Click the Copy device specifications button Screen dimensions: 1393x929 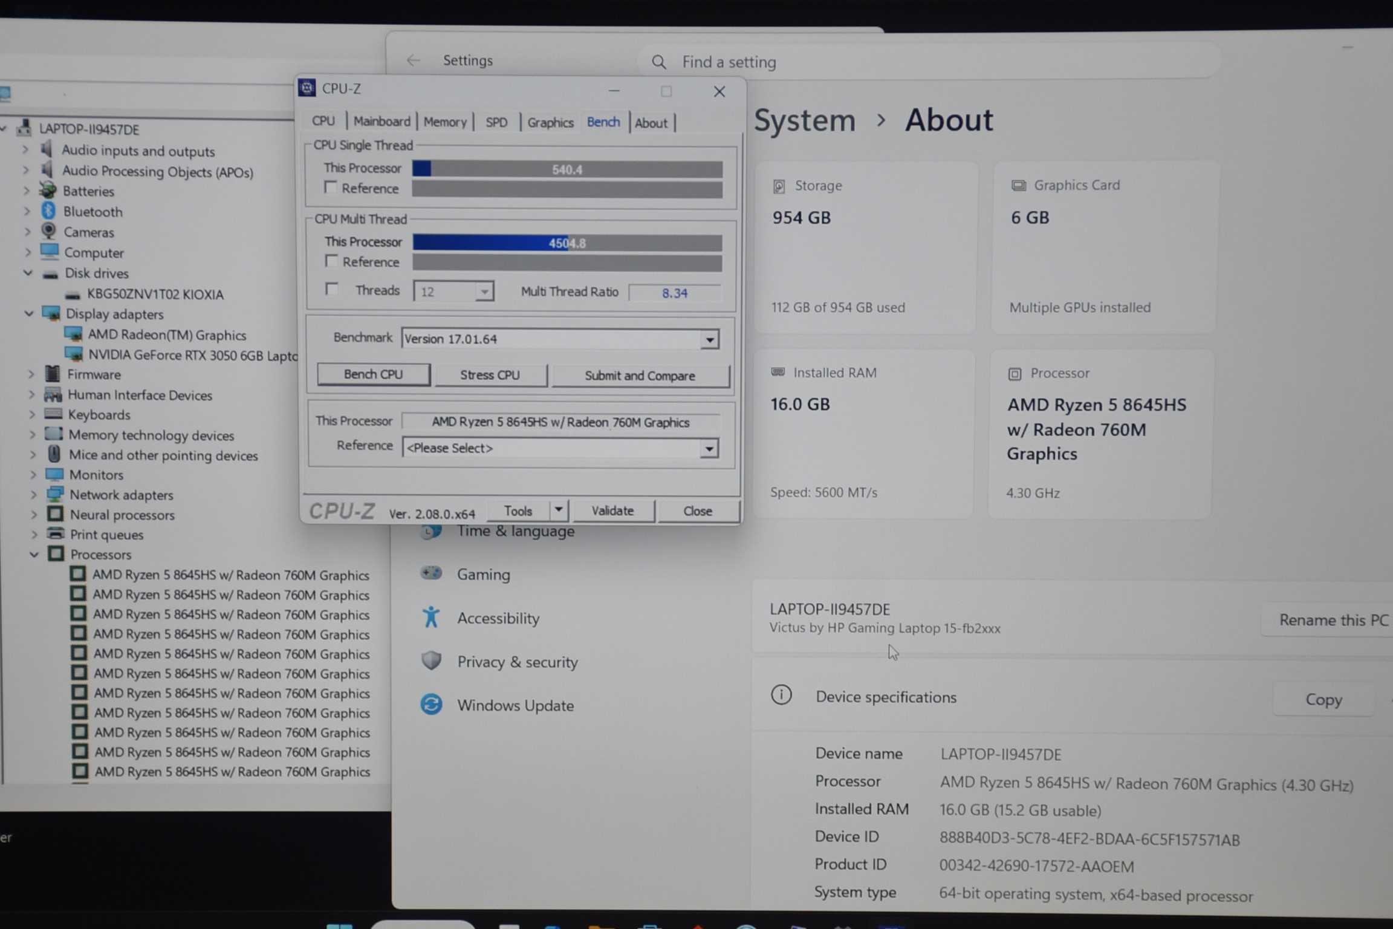[x=1323, y=700]
